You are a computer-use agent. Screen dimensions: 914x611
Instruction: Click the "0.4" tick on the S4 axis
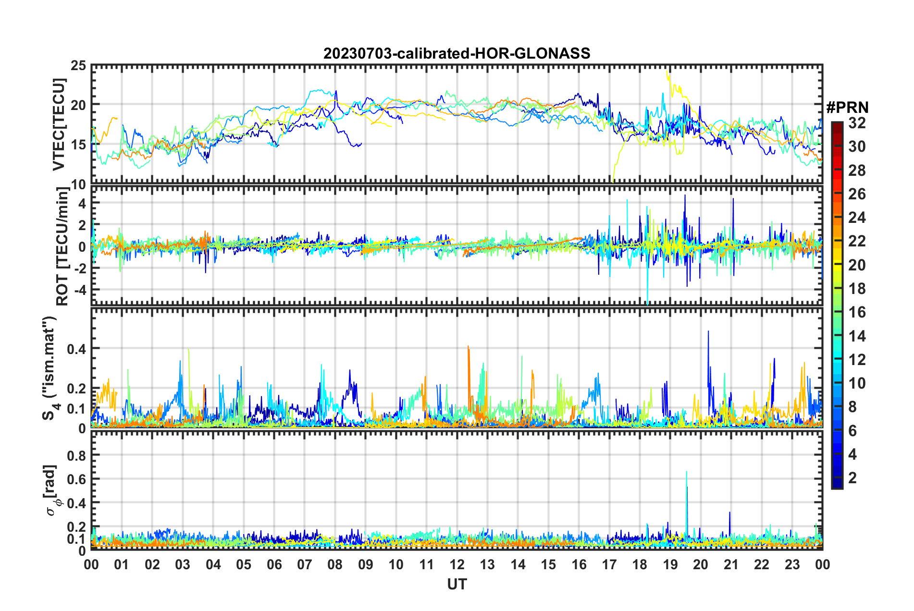[x=76, y=349]
